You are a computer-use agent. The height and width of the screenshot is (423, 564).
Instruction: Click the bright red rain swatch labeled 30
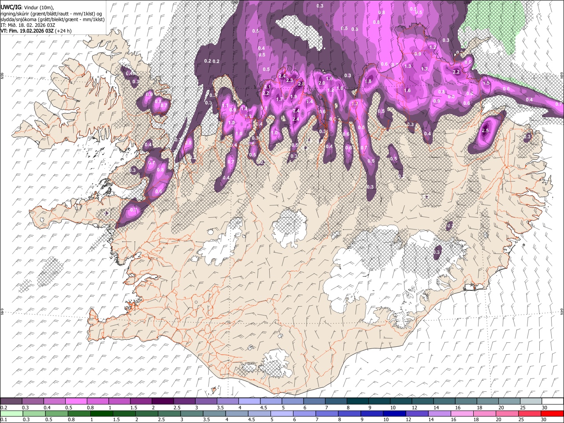552,413
